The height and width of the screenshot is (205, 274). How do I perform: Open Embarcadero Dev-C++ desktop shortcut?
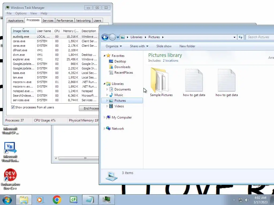point(10,179)
